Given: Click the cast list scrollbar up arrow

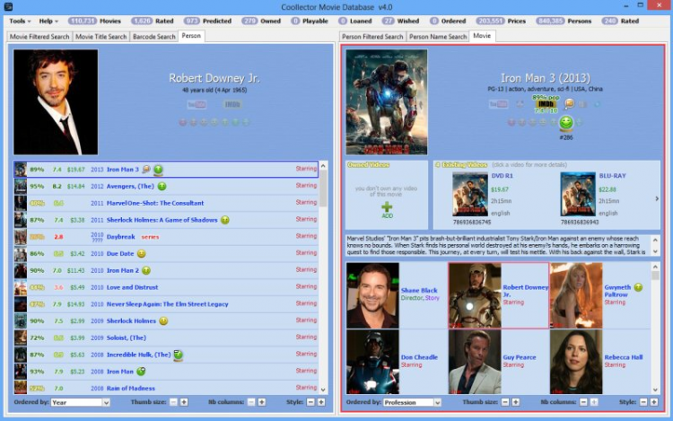Looking at the screenshot, I should point(655,267).
